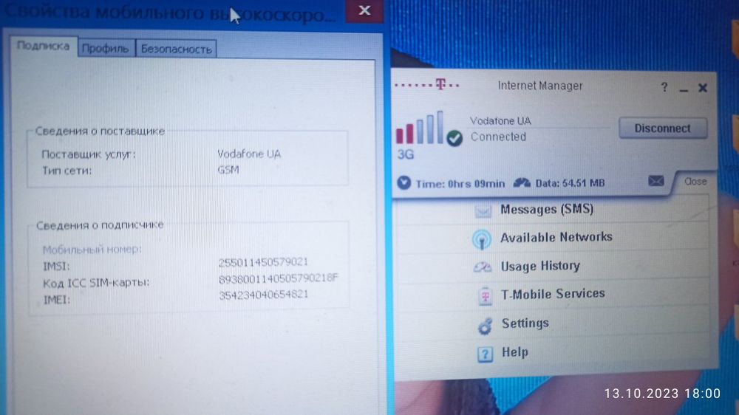Open the unread message envelope icon
Viewport: 739px width, 415px height.
coord(656,181)
